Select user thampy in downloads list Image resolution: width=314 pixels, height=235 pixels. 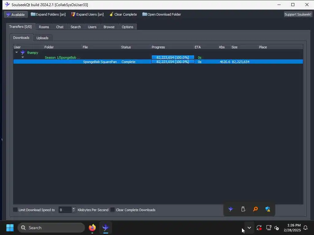(33, 53)
